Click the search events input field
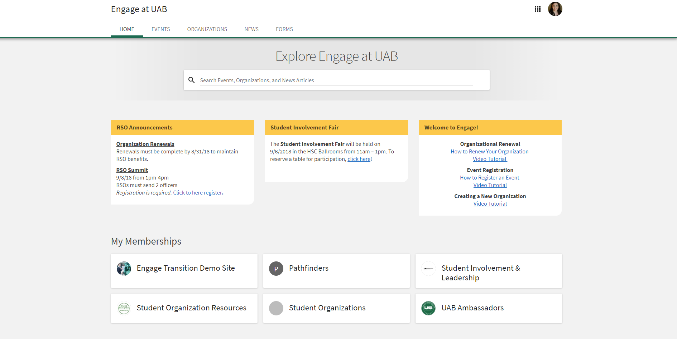This screenshot has height=339, width=677. pyautogui.click(x=336, y=80)
